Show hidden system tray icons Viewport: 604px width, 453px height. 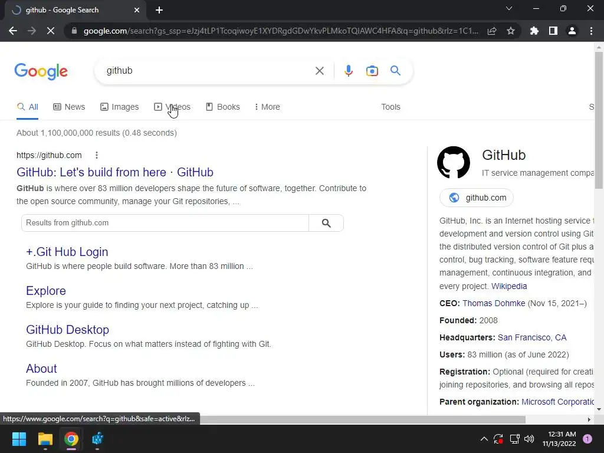click(484, 439)
